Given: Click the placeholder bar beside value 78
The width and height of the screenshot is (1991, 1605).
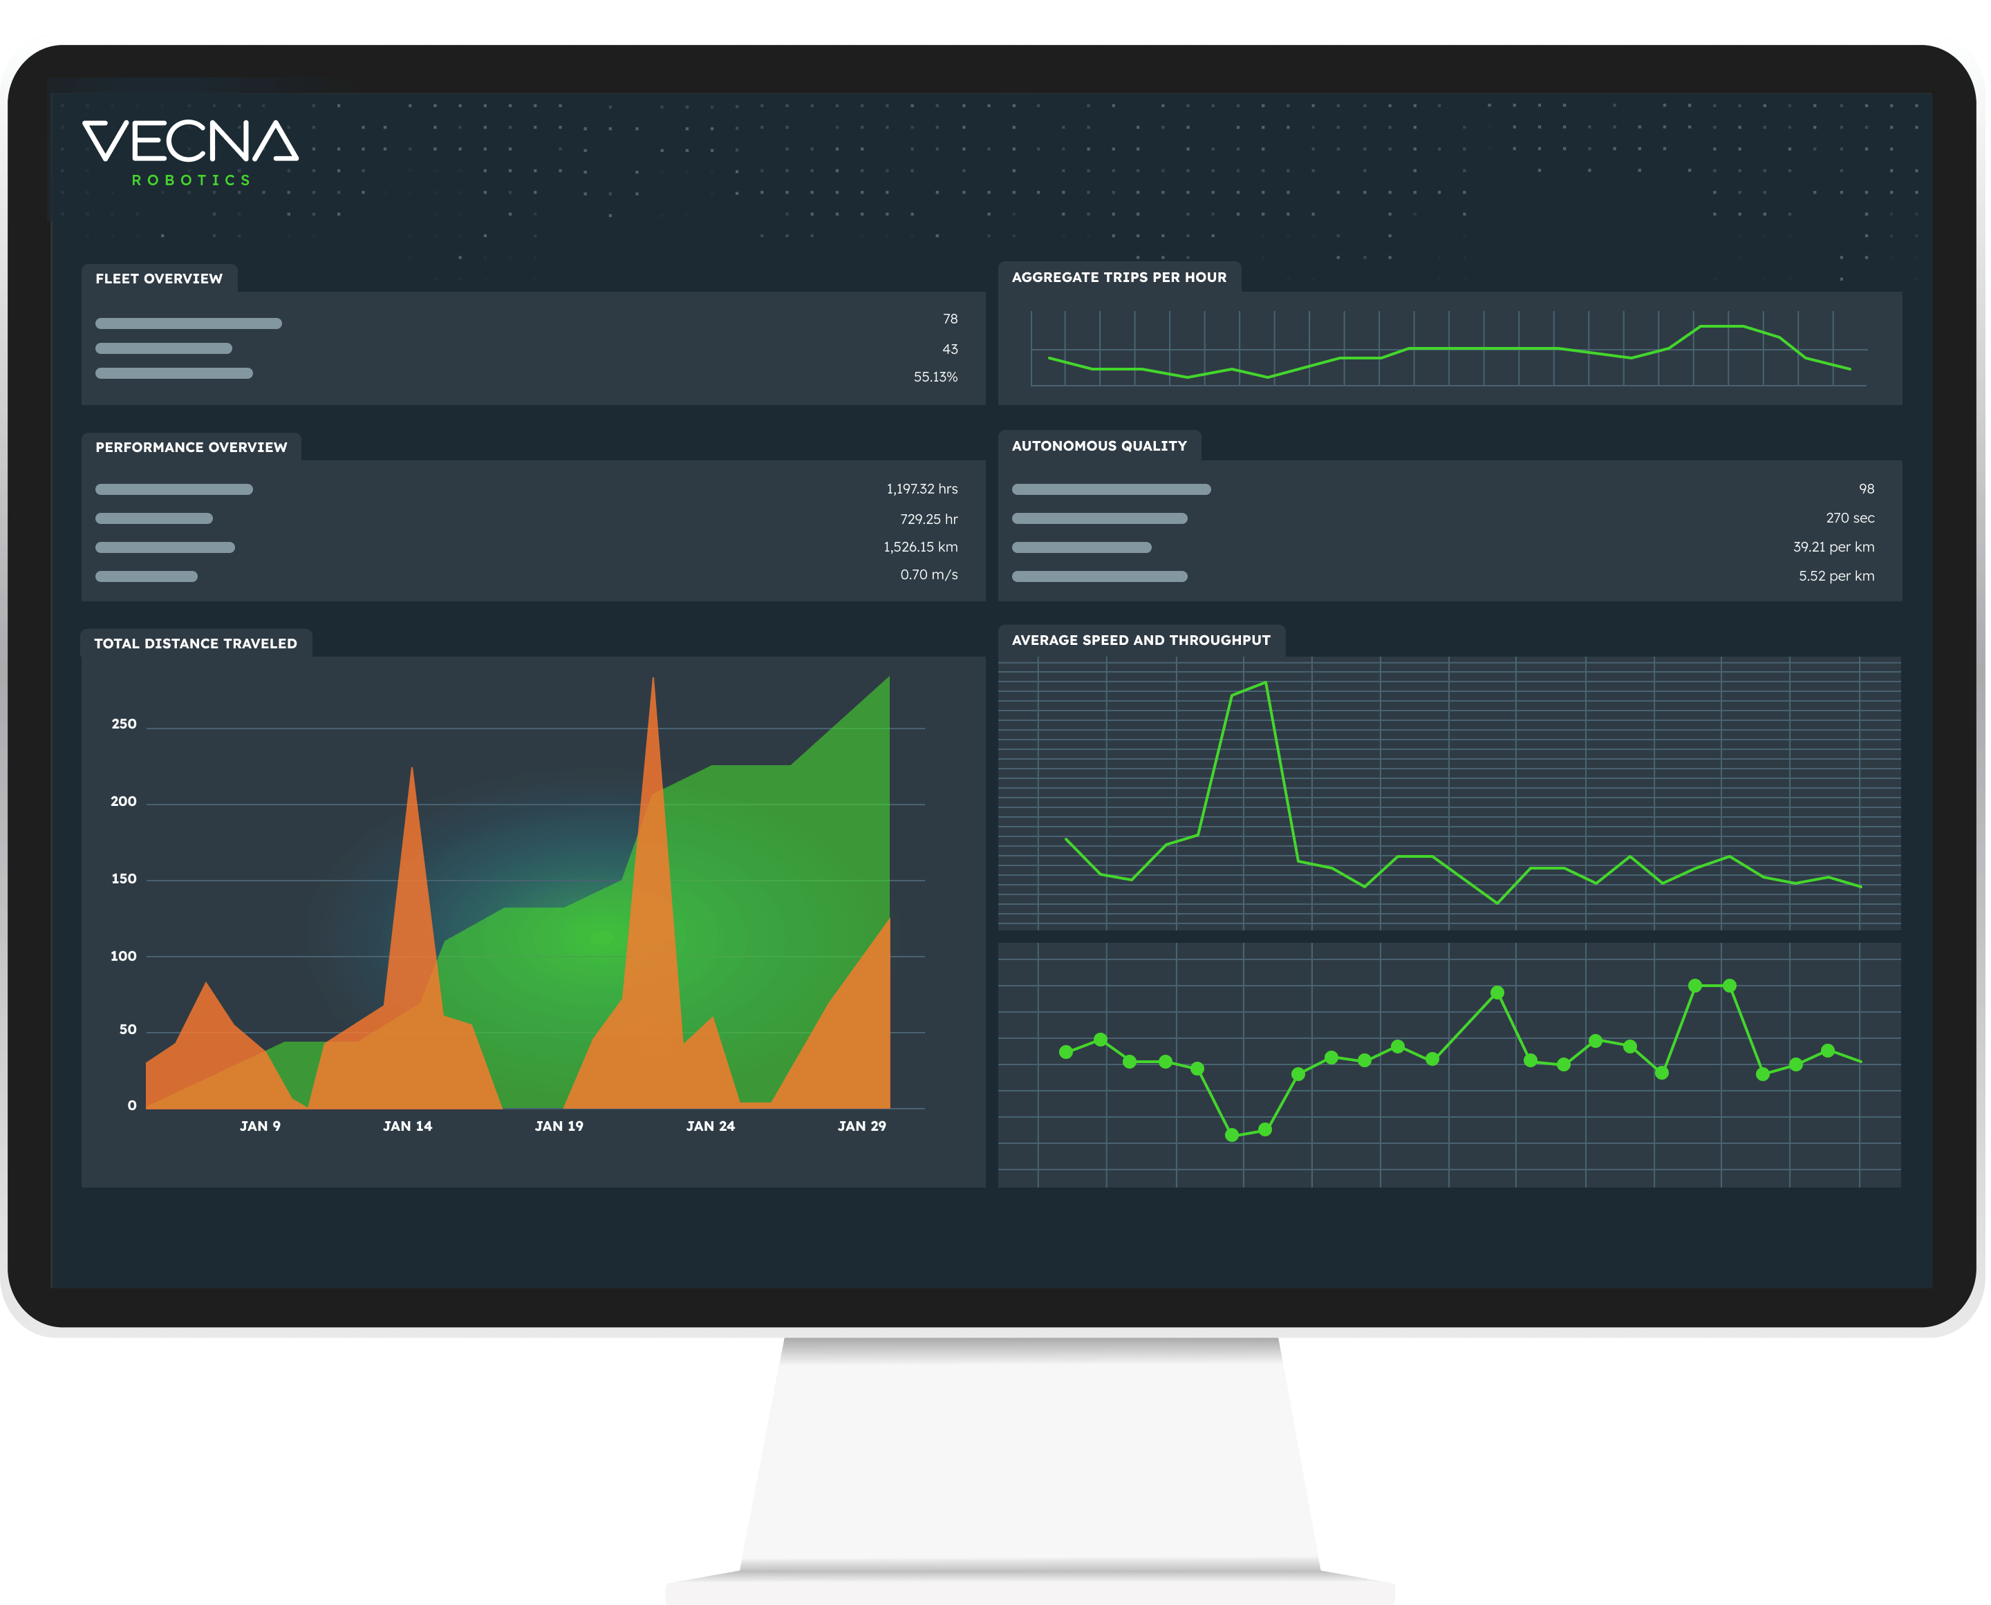Looking at the screenshot, I should pos(189,323).
